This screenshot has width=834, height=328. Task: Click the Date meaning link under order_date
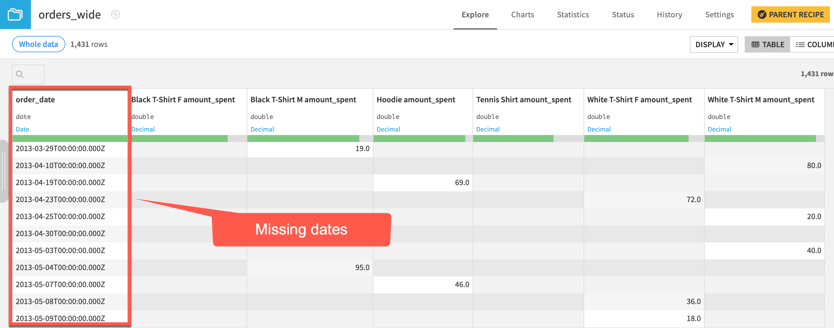(22, 129)
